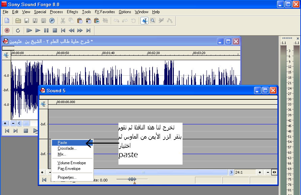This screenshot has height=195, width=301.
Task: Click the 24:1 zoom ratio field
Action: tap(245, 172)
